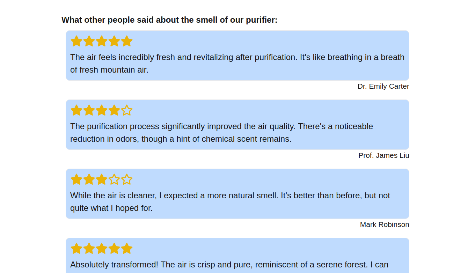Click fifth star in Emily Carter's review
The height and width of the screenshot is (273, 468).
coord(127,41)
